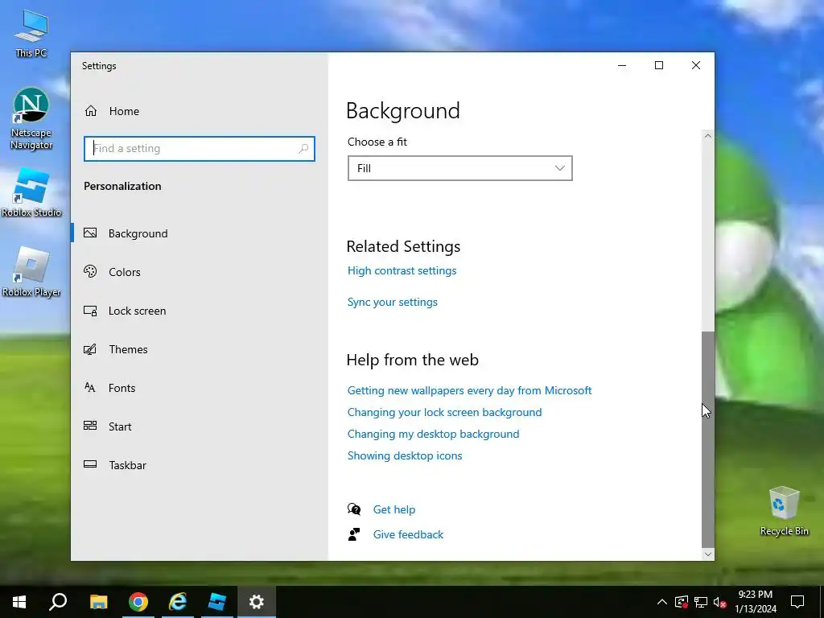Maximize the Settings window
Screen dimensions: 824x618
[x=659, y=65]
